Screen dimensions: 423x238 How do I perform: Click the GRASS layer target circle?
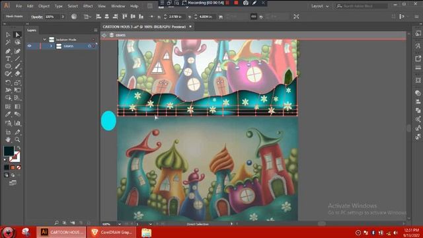[x=89, y=46]
